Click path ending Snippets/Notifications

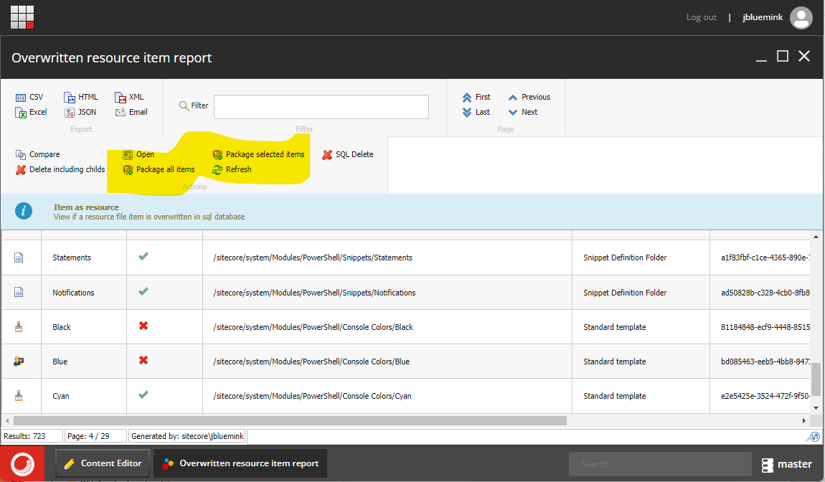[x=314, y=293]
